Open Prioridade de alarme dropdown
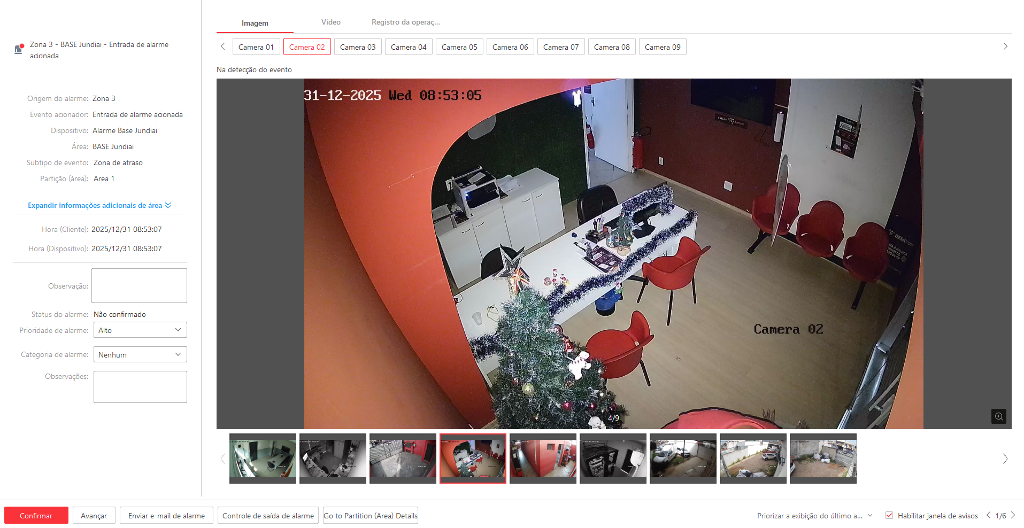 coord(140,330)
